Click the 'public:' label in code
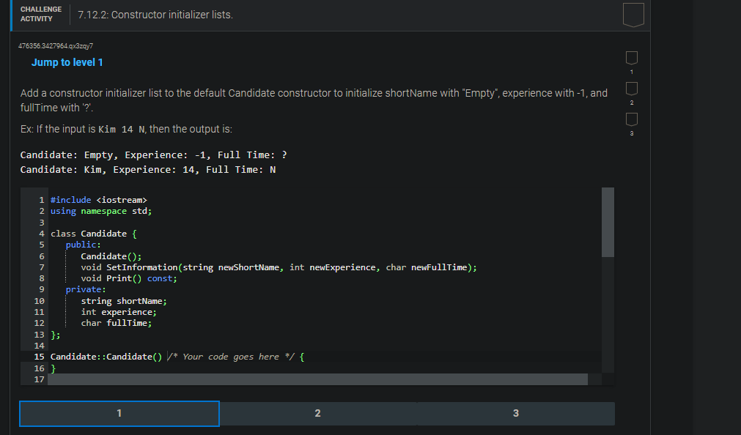This screenshot has height=435, width=741. point(83,245)
